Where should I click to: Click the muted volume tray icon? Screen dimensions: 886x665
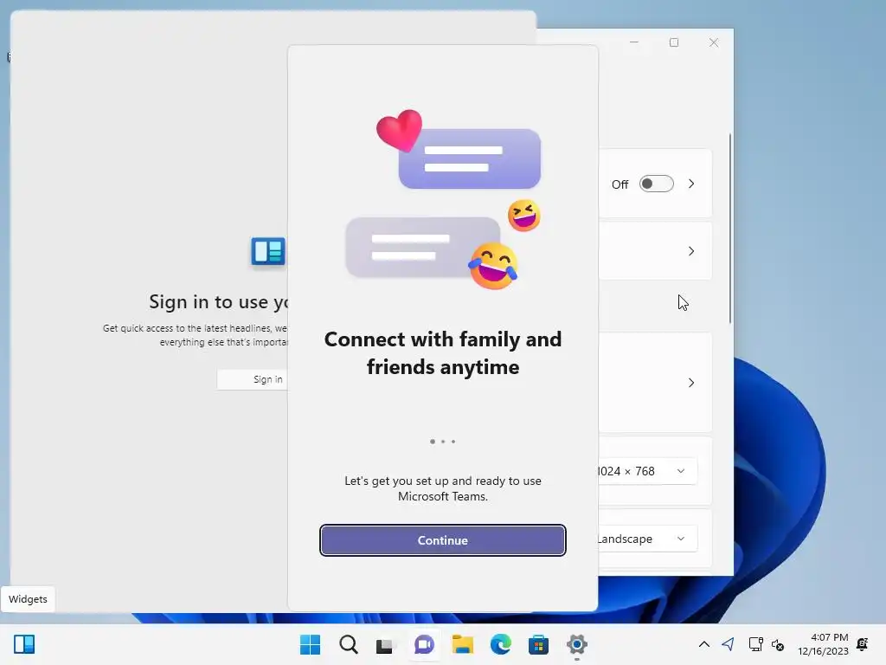778,644
